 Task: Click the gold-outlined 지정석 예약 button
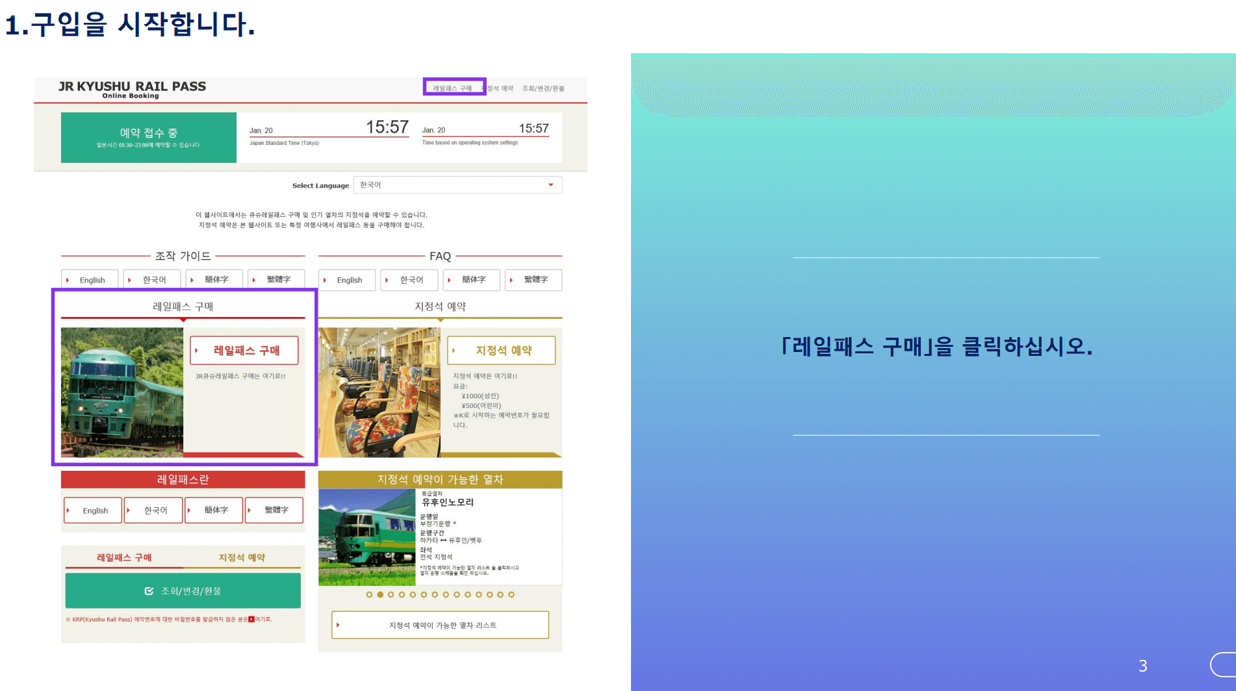tap(502, 350)
